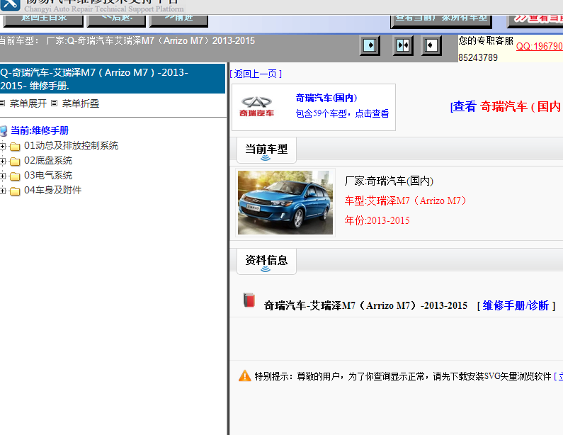Screen dimensions: 563x435
Task: Click the return to main directory button
Action: click(43, 20)
